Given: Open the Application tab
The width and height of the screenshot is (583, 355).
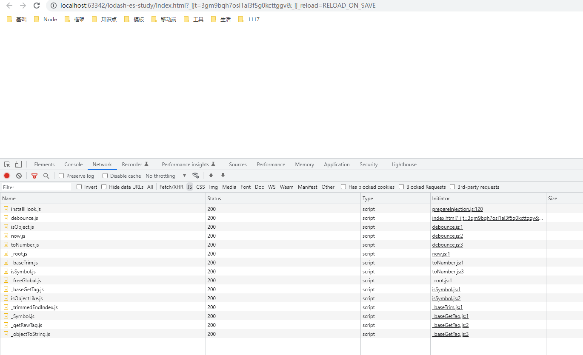Looking at the screenshot, I should [337, 165].
